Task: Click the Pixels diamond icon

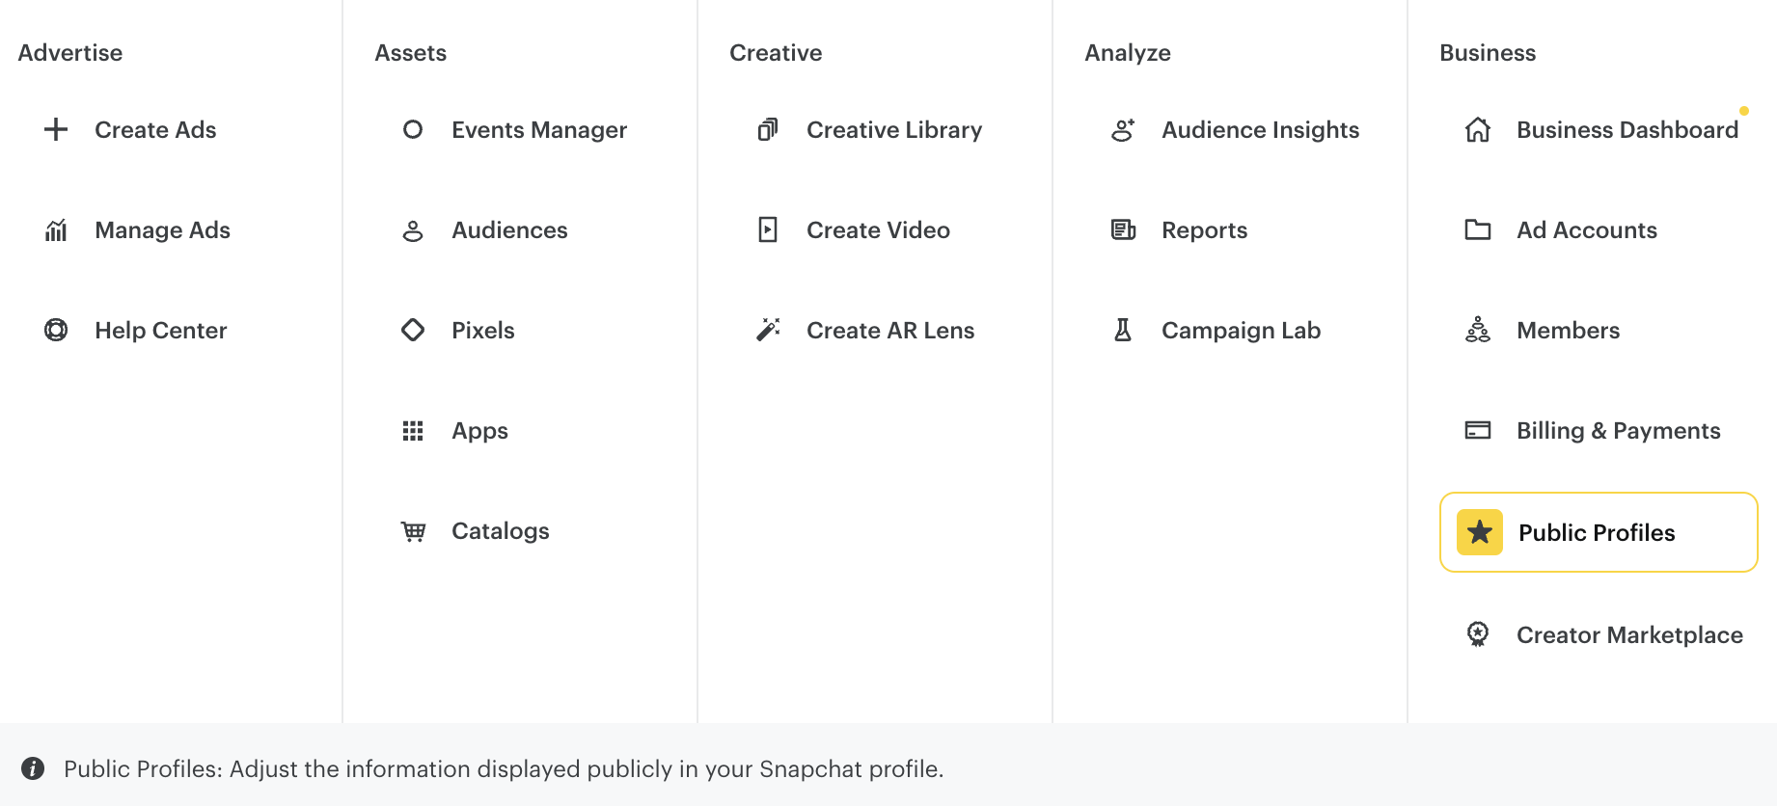Action: [x=413, y=330]
